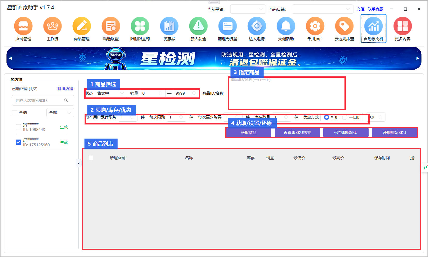
Task: Sort by the 所属店铺 column header
Action: point(118,158)
